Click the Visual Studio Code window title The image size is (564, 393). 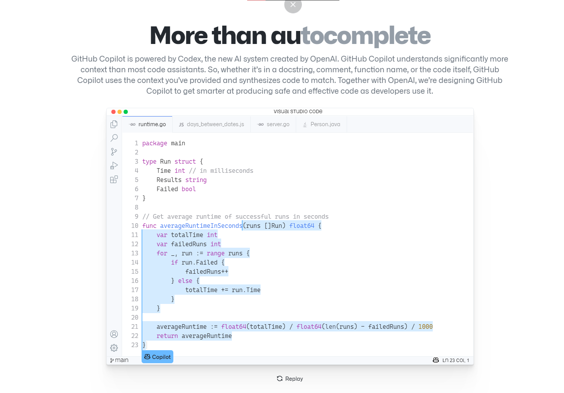[298, 112]
